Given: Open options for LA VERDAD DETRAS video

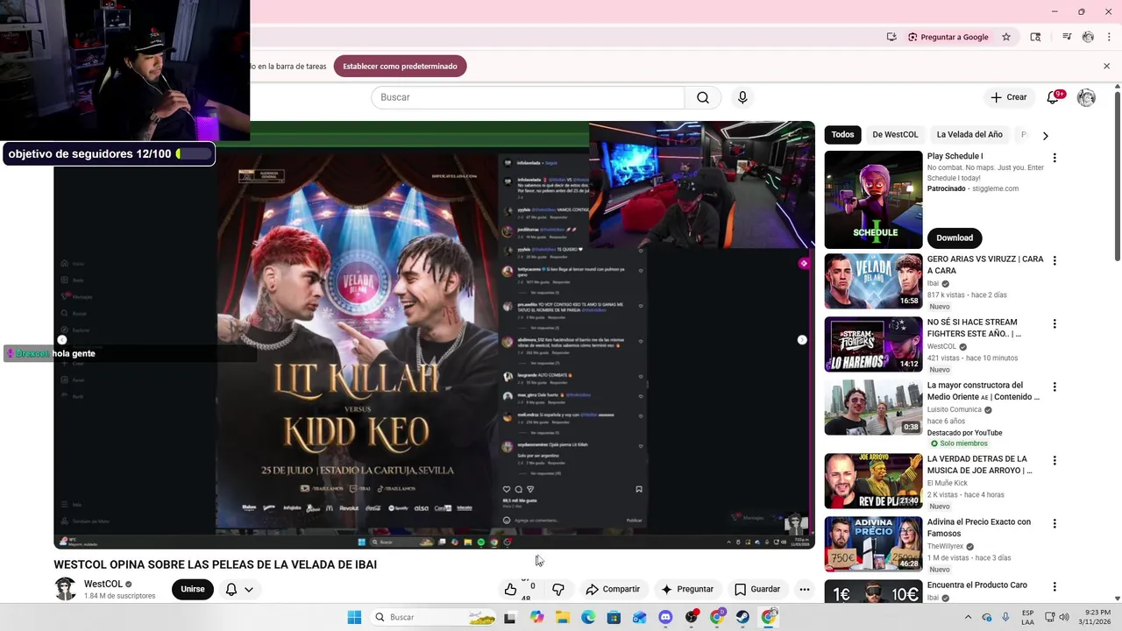Looking at the screenshot, I should (1055, 460).
